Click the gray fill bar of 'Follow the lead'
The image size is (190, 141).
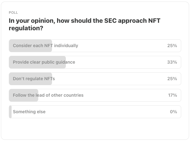(x=24, y=95)
